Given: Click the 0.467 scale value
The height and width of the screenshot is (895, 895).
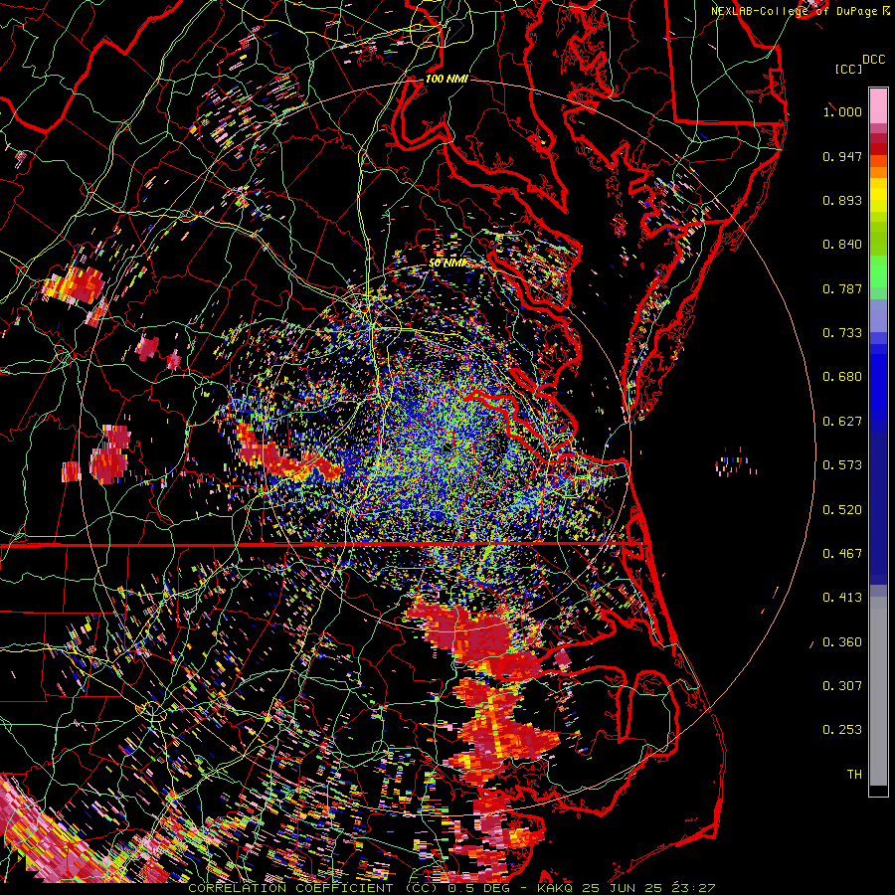Looking at the screenshot, I should 842,554.
